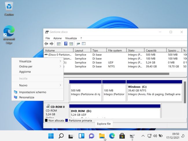188x141 pixels.
Task: Click the taskbar clock showing 09:50
Action: [x=173, y=136]
